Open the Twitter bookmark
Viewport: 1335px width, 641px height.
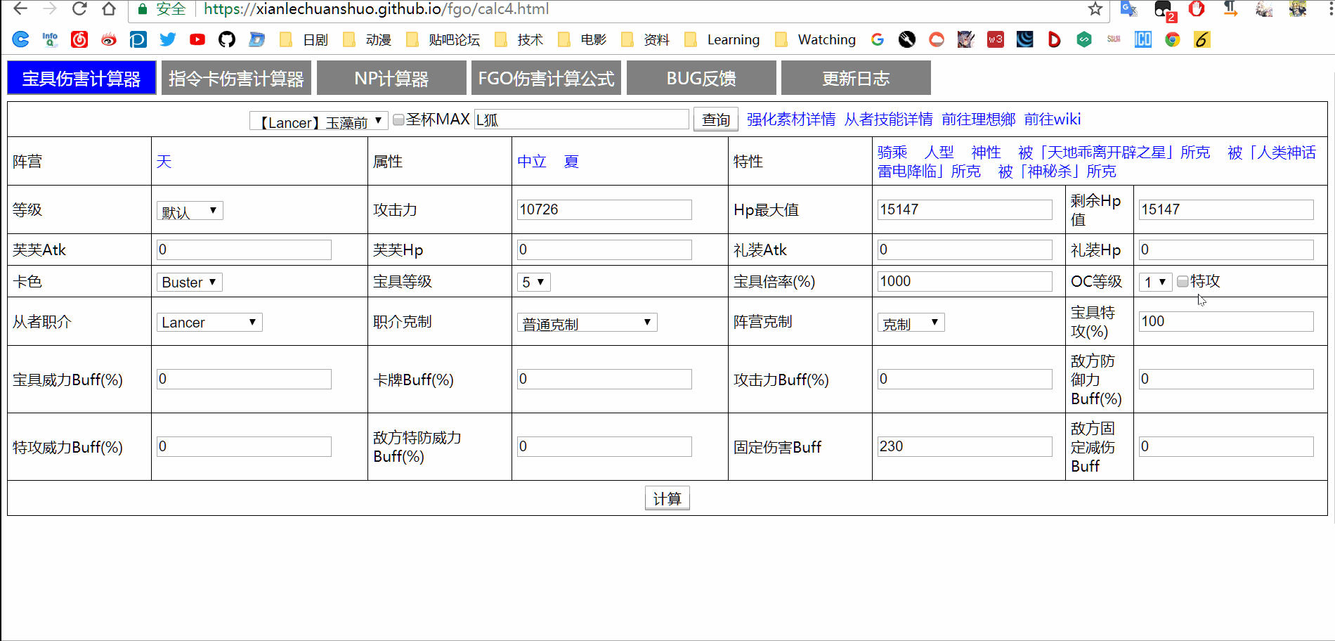tap(167, 39)
